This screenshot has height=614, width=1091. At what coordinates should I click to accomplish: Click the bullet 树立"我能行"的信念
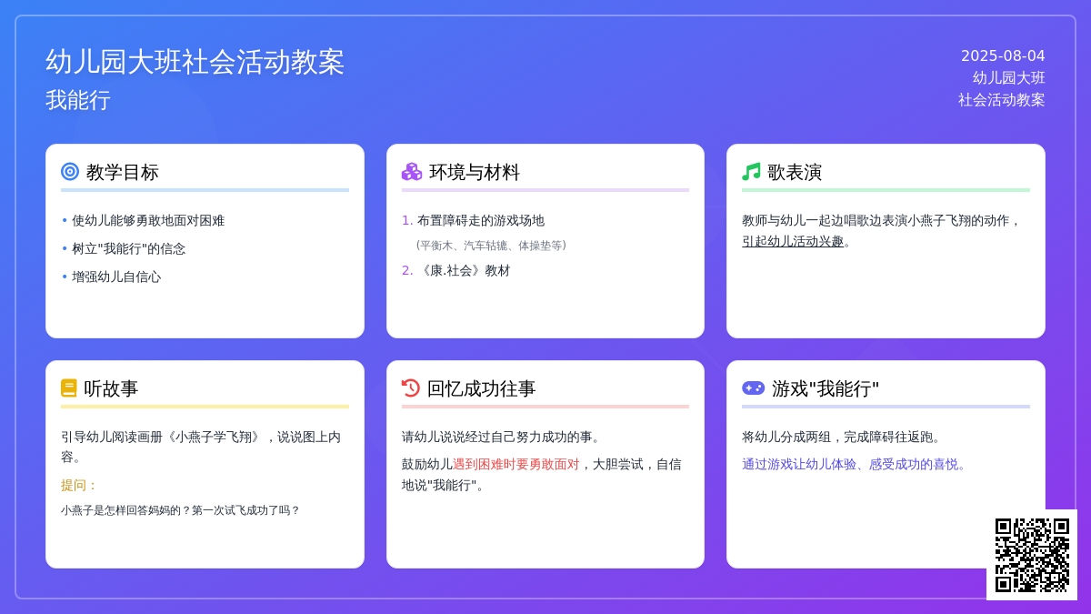coord(128,248)
